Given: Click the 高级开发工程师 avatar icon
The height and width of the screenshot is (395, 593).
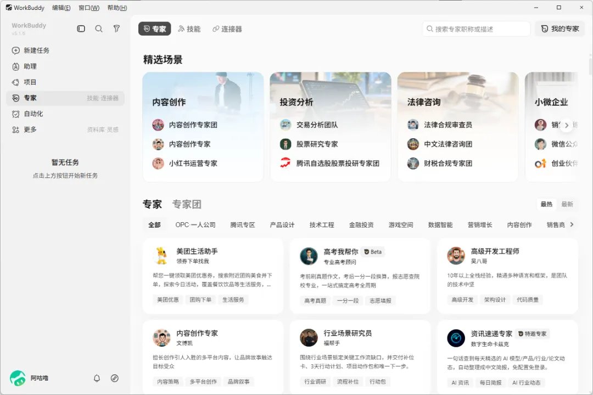Looking at the screenshot, I should tap(456, 256).
